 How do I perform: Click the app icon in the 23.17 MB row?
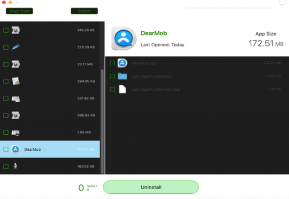pos(16,64)
